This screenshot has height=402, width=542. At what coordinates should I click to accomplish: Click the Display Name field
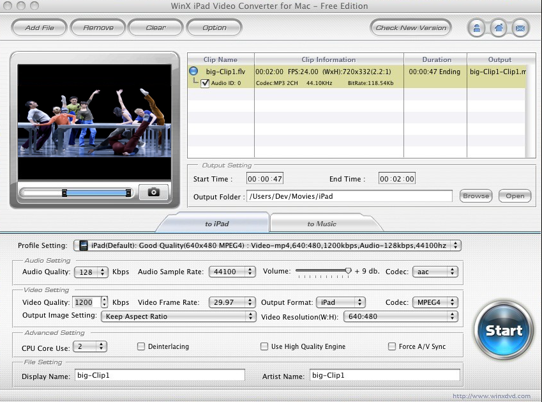[x=160, y=375]
